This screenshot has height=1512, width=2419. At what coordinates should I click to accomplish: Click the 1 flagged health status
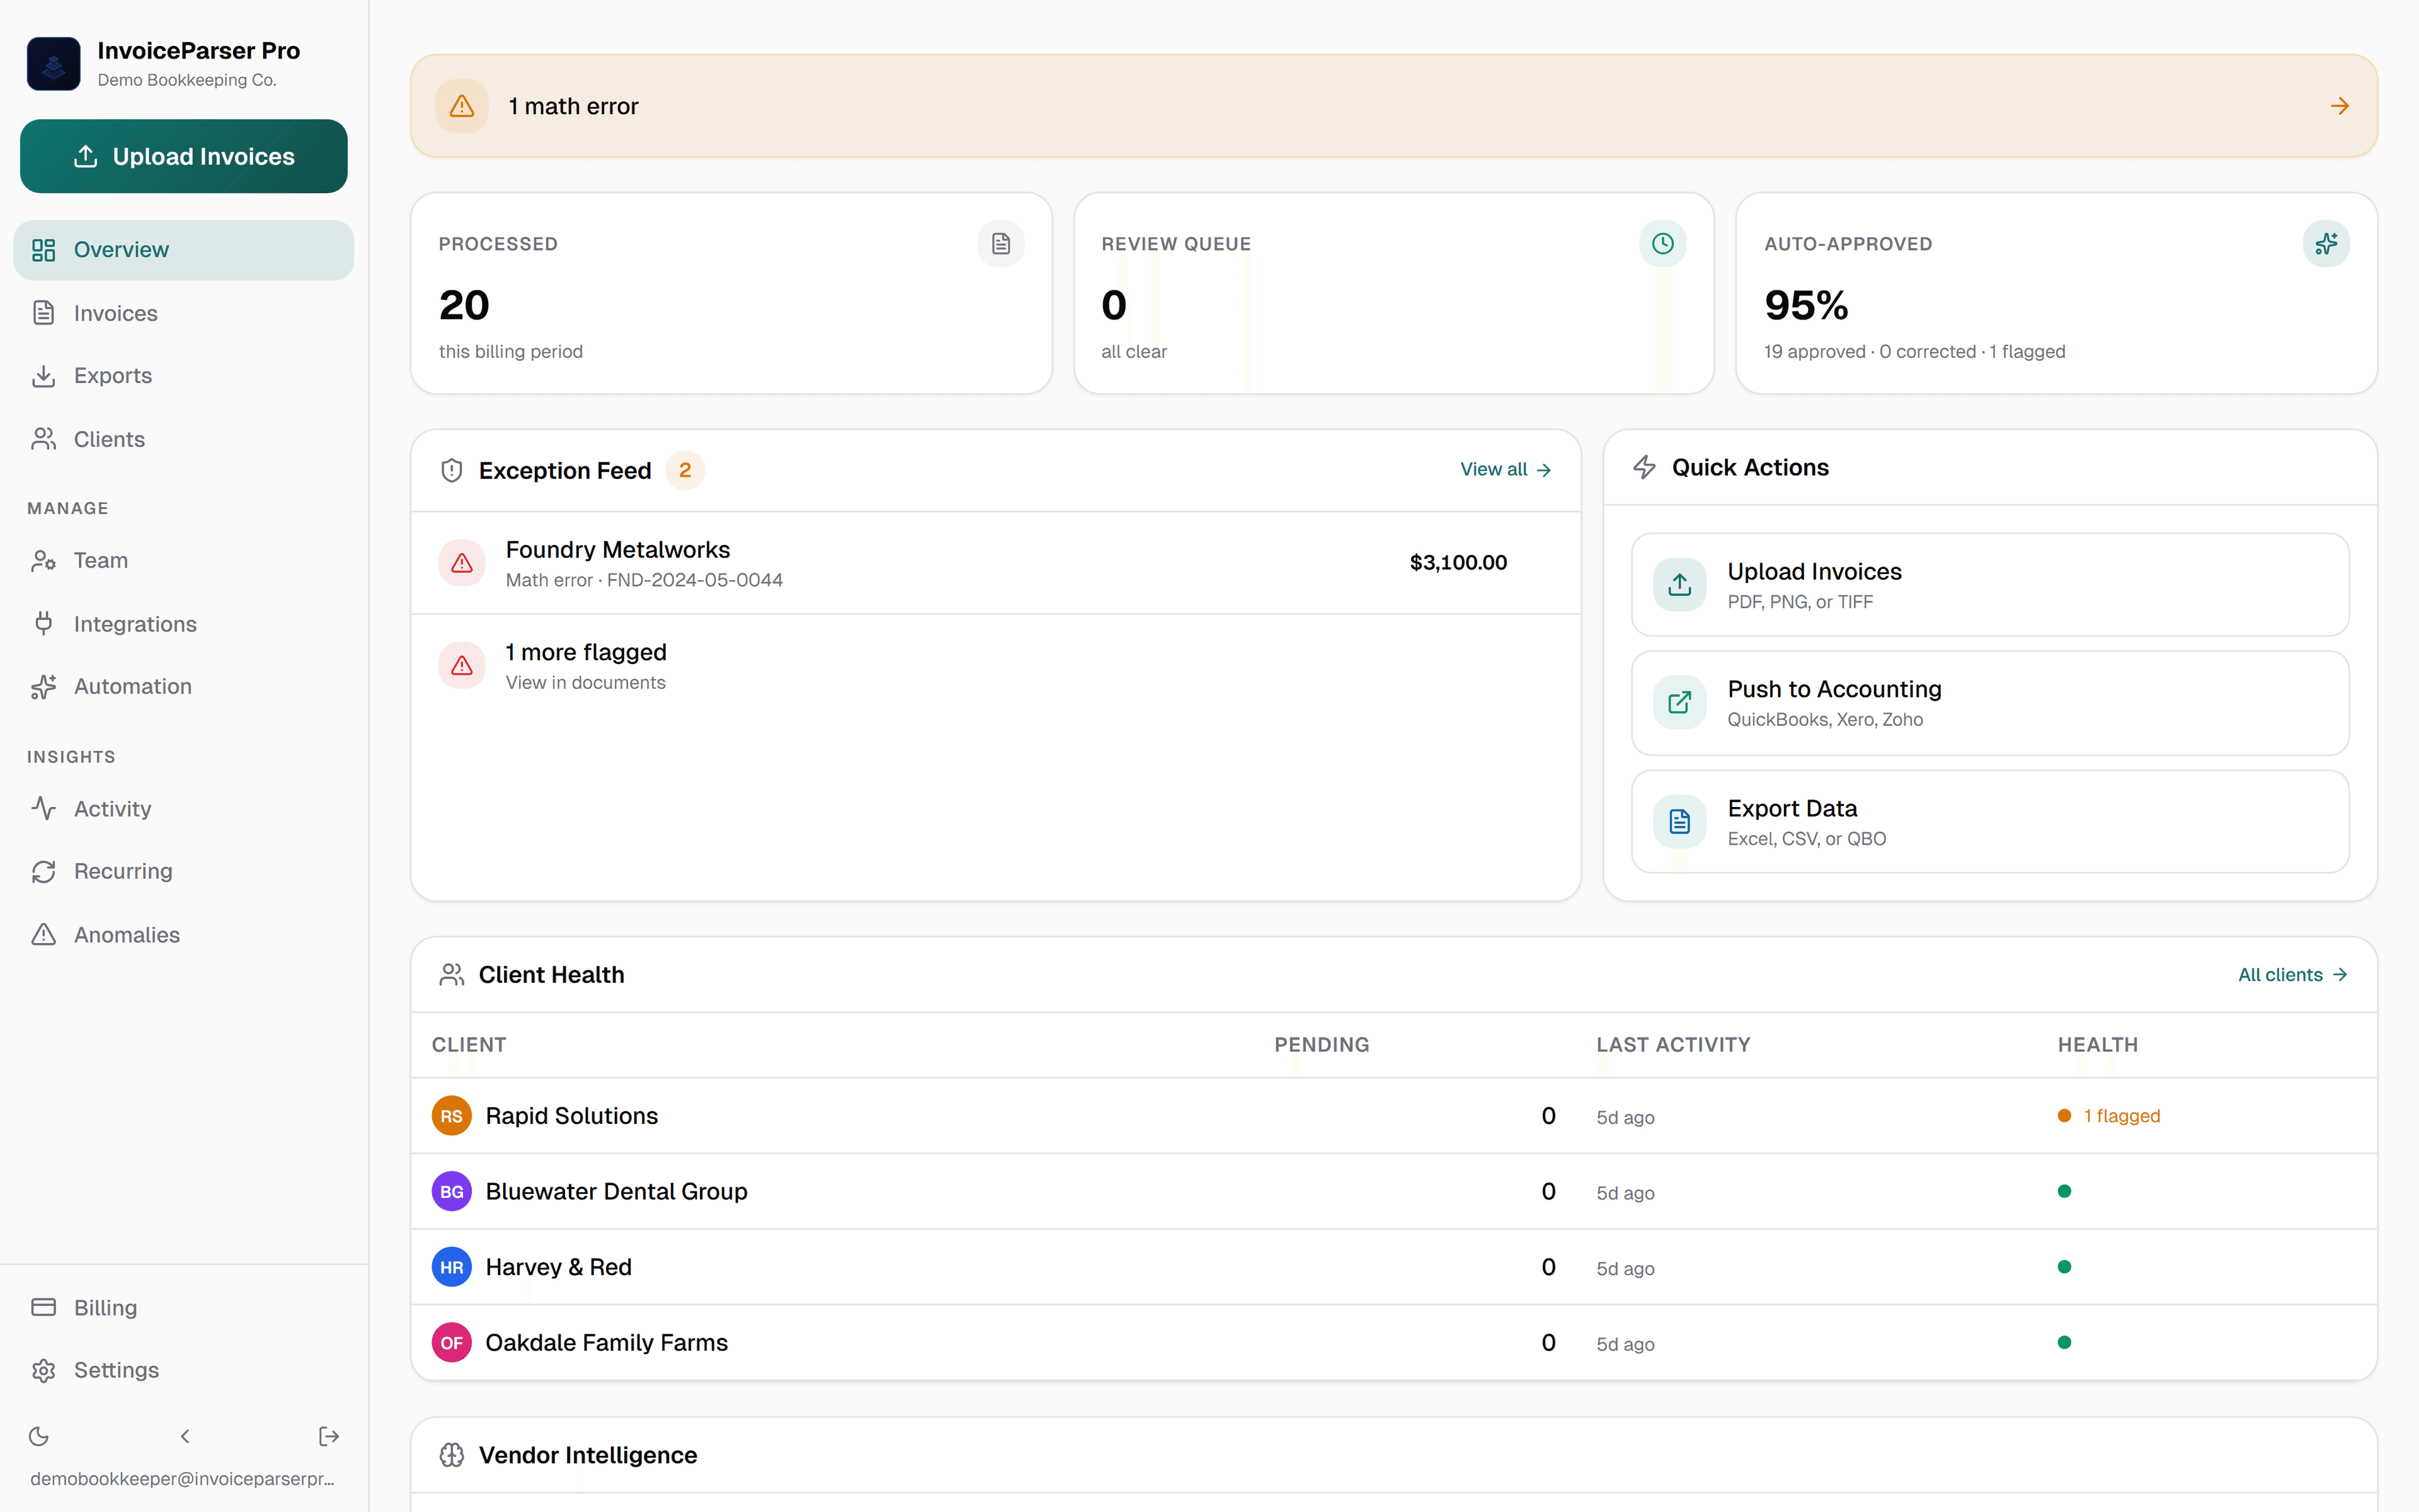pyautogui.click(x=2109, y=1116)
